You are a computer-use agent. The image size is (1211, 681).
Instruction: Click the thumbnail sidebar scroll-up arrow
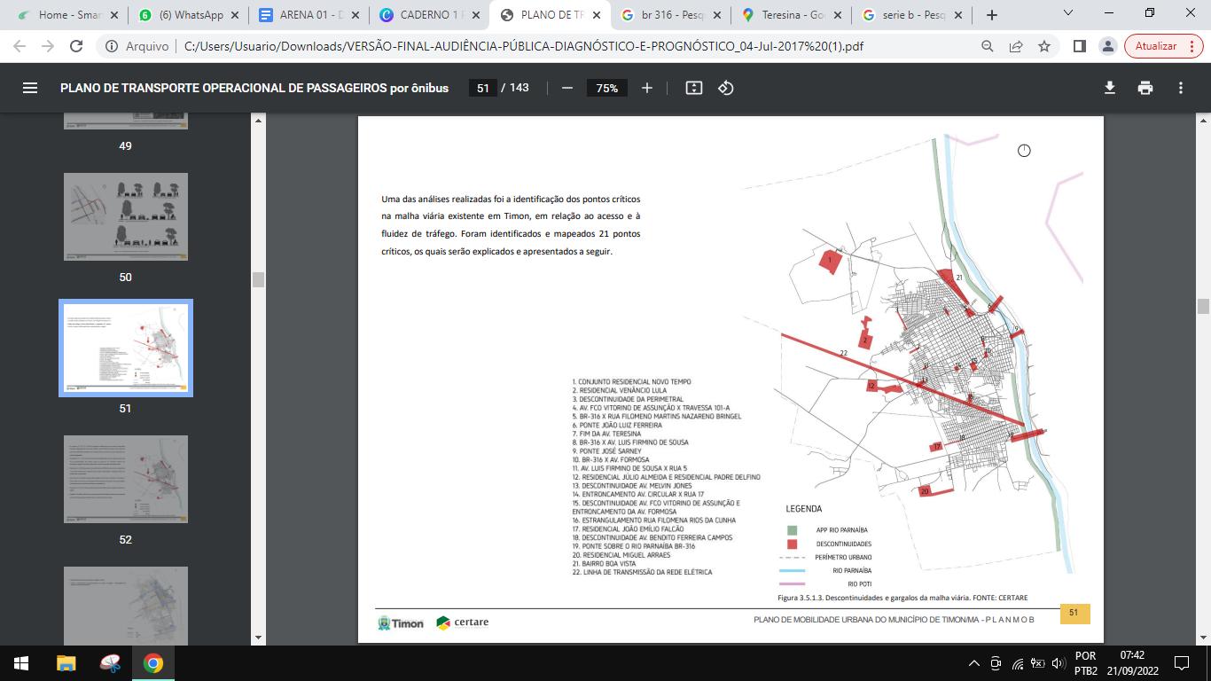(x=258, y=120)
